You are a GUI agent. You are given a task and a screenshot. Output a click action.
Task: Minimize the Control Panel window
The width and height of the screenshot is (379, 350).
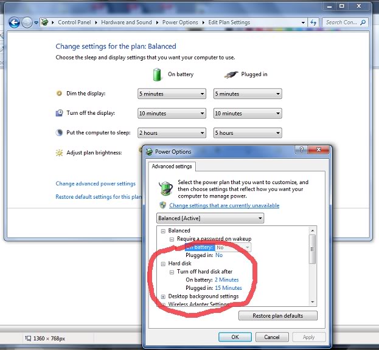pyautogui.click(x=330, y=7)
